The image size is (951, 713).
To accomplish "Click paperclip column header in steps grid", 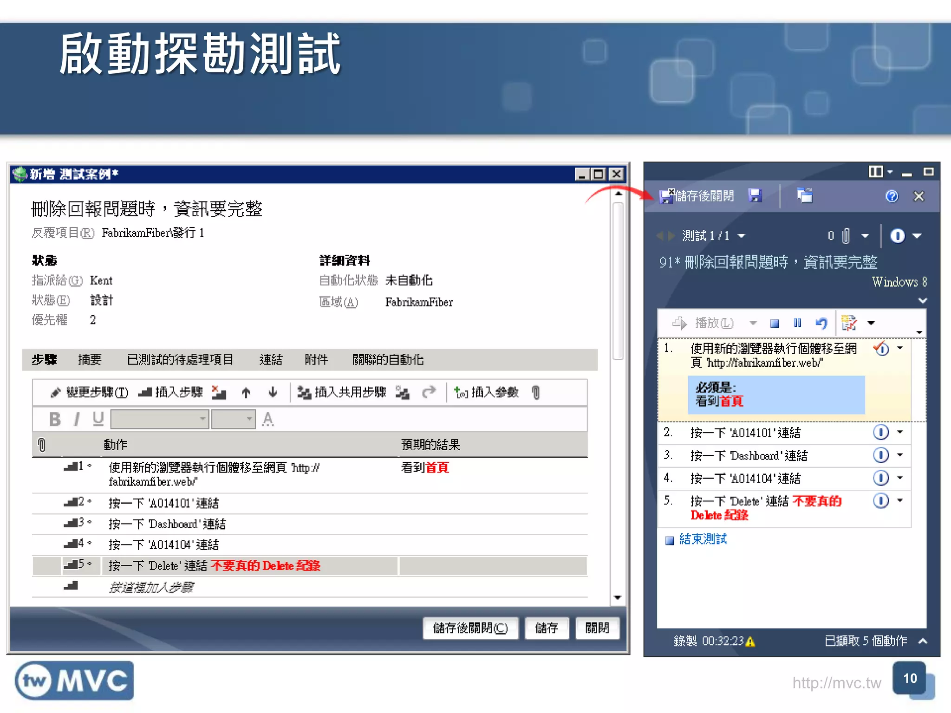I will [41, 445].
